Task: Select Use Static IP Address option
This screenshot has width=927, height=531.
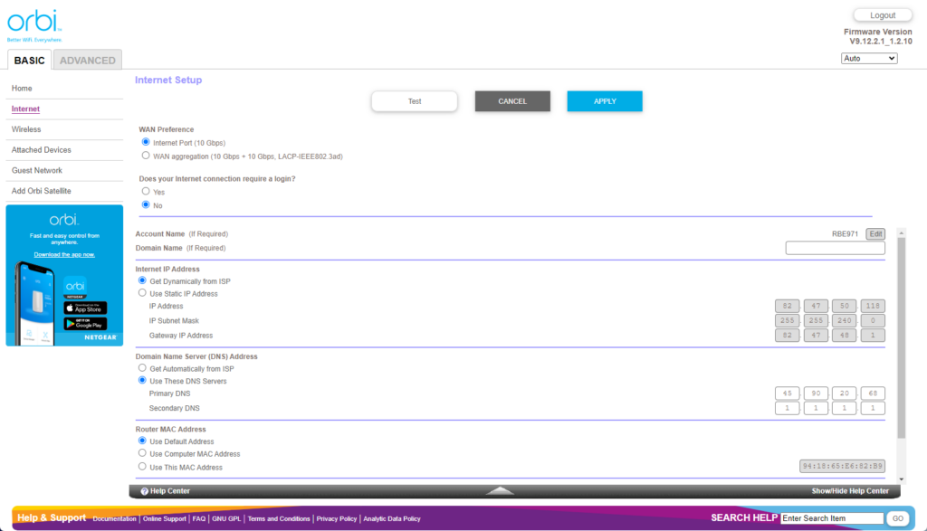Action: click(142, 293)
